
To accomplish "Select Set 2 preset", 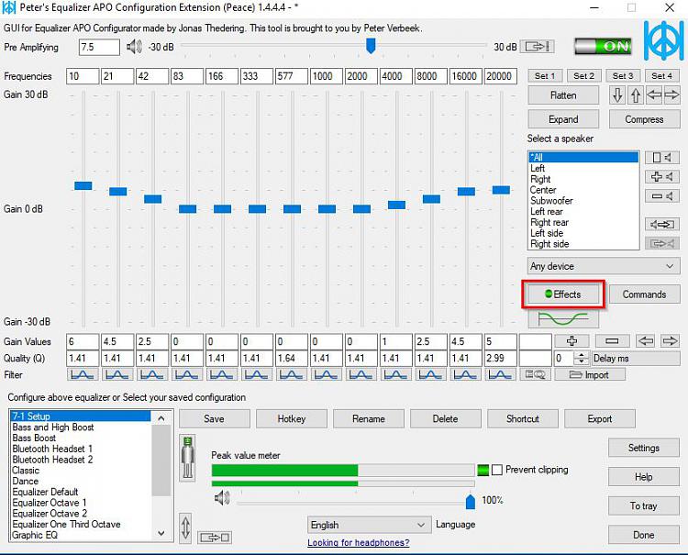I will (x=583, y=76).
